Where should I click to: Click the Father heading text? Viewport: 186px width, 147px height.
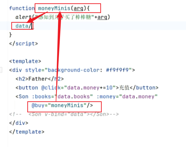pos(38,79)
